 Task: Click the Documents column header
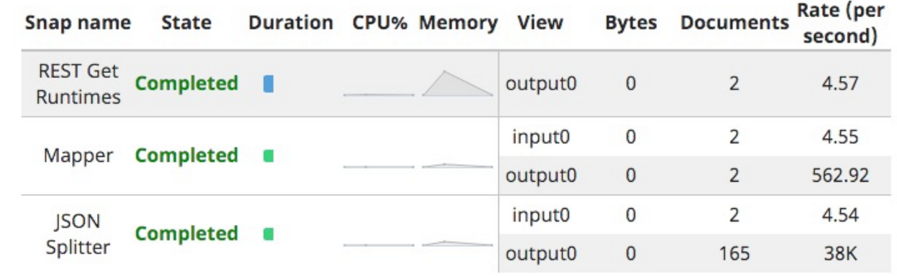tap(735, 23)
